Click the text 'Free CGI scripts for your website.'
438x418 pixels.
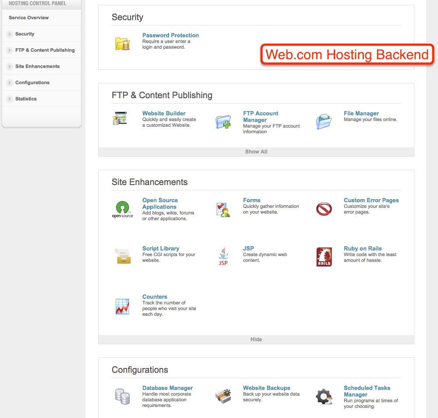pos(169,257)
